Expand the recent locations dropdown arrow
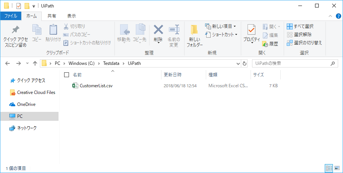 27,63
